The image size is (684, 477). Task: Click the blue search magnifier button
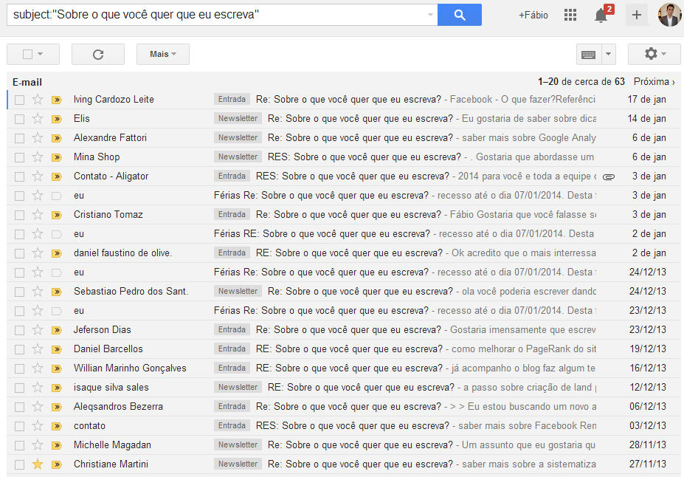(459, 15)
